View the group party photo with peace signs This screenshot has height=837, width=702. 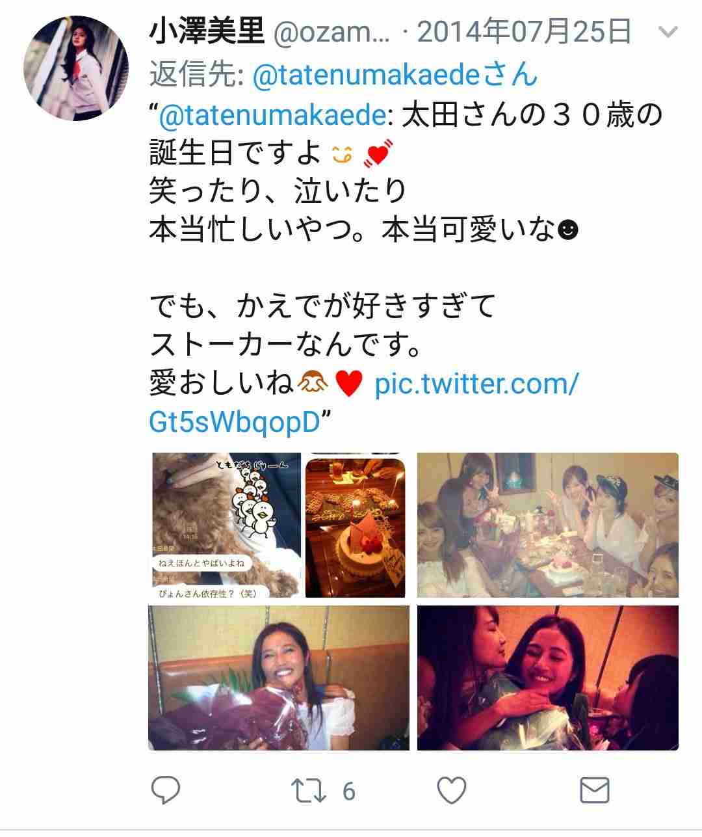[x=548, y=525]
